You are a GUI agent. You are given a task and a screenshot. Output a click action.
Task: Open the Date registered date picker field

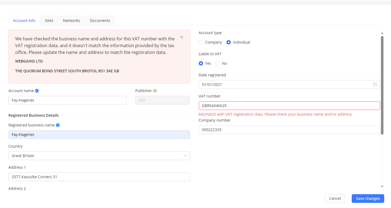[285, 84]
